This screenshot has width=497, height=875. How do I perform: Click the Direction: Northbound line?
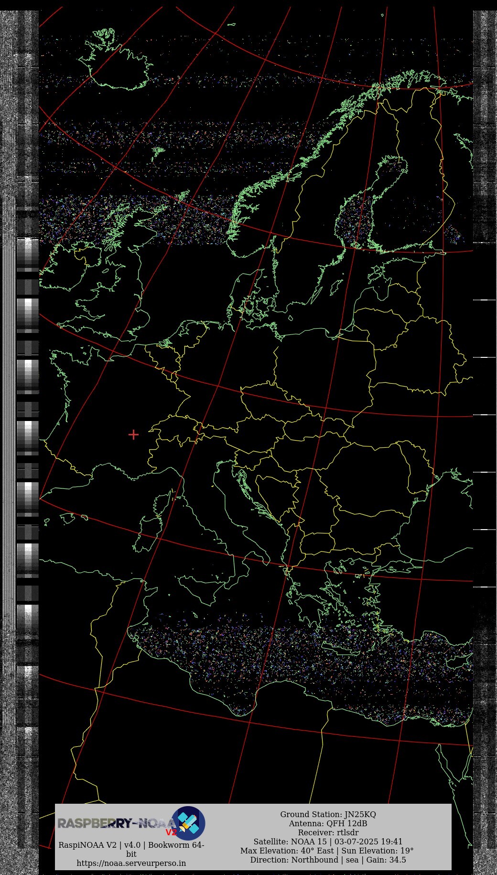pyautogui.click(x=328, y=860)
